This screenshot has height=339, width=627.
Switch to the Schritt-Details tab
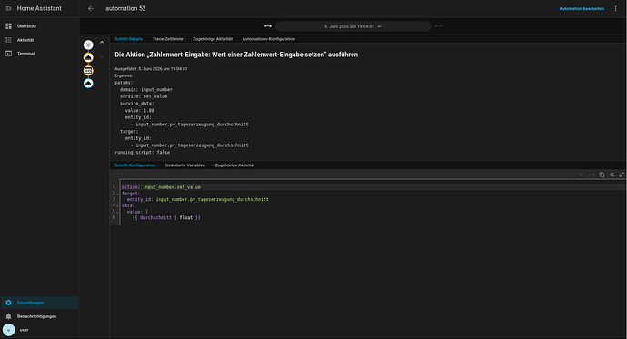(128, 39)
